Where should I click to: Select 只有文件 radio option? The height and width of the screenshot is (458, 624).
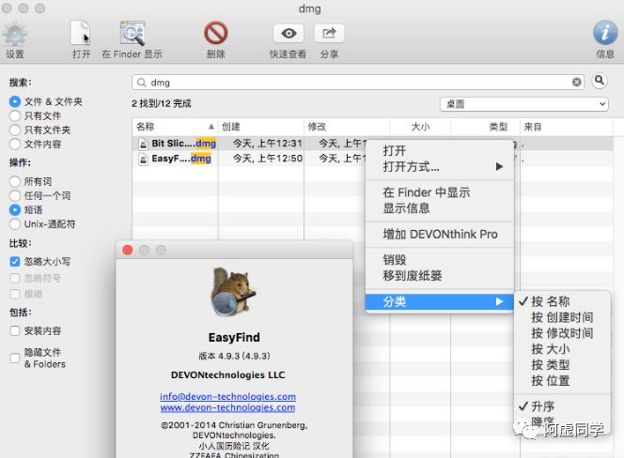15,115
